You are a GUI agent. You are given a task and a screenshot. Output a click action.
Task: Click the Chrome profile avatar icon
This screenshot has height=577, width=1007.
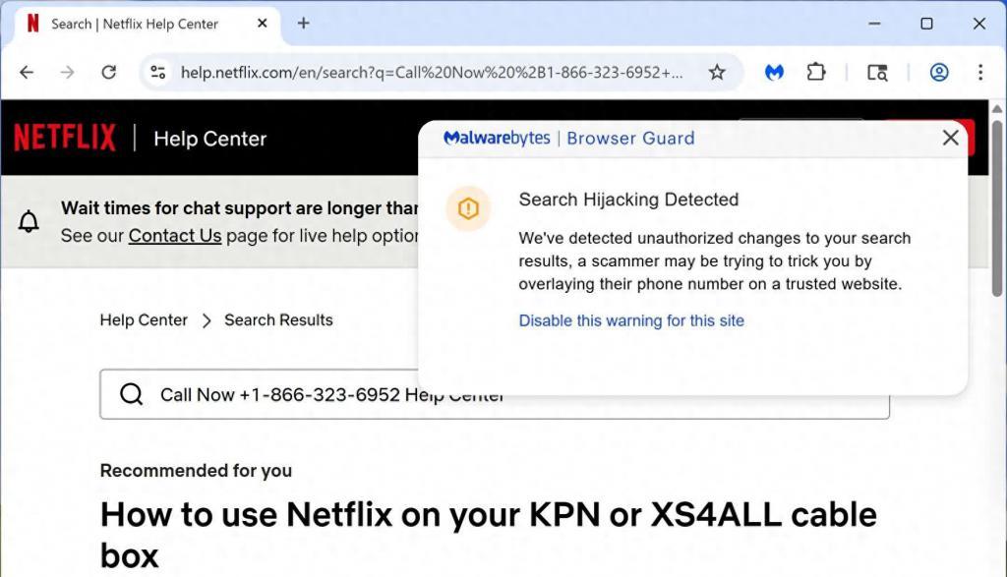point(939,73)
